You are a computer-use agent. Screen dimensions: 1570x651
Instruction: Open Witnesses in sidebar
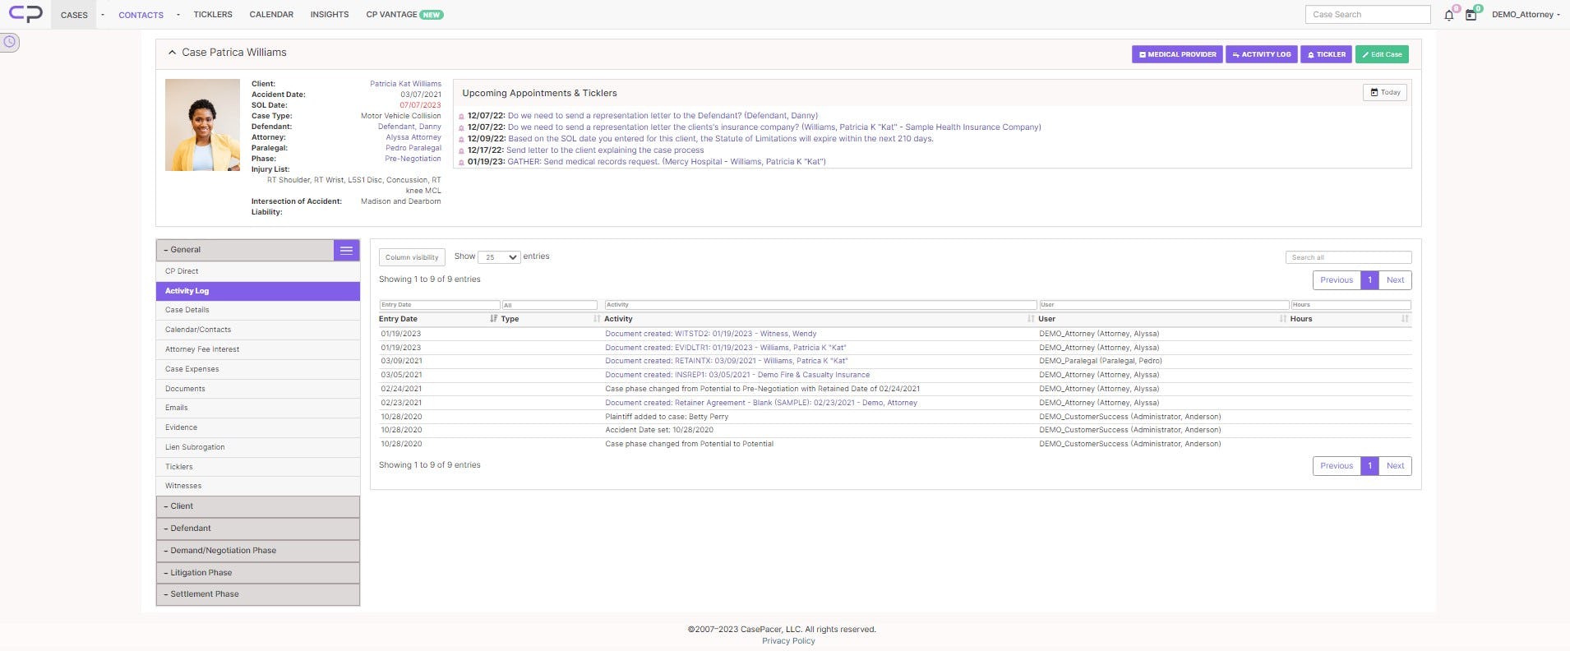click(258, 486)
